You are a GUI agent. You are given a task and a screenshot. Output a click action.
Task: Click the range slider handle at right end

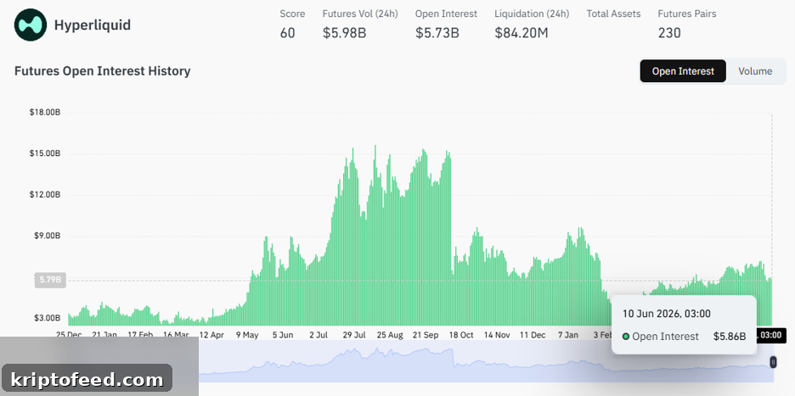click(773, 361)
